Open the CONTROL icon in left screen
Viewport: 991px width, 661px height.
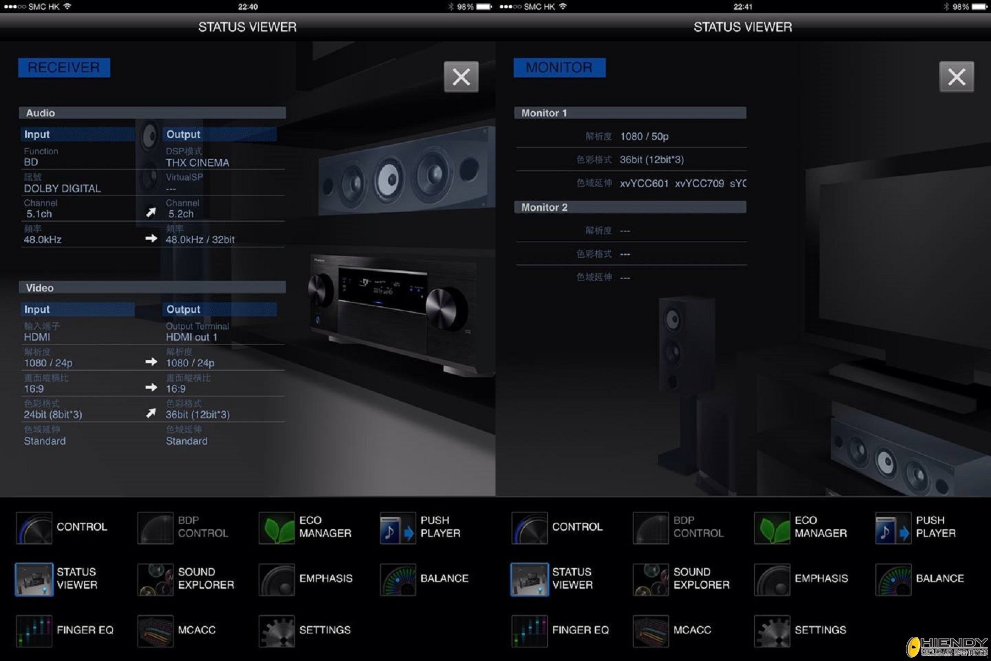click(34, 528)
